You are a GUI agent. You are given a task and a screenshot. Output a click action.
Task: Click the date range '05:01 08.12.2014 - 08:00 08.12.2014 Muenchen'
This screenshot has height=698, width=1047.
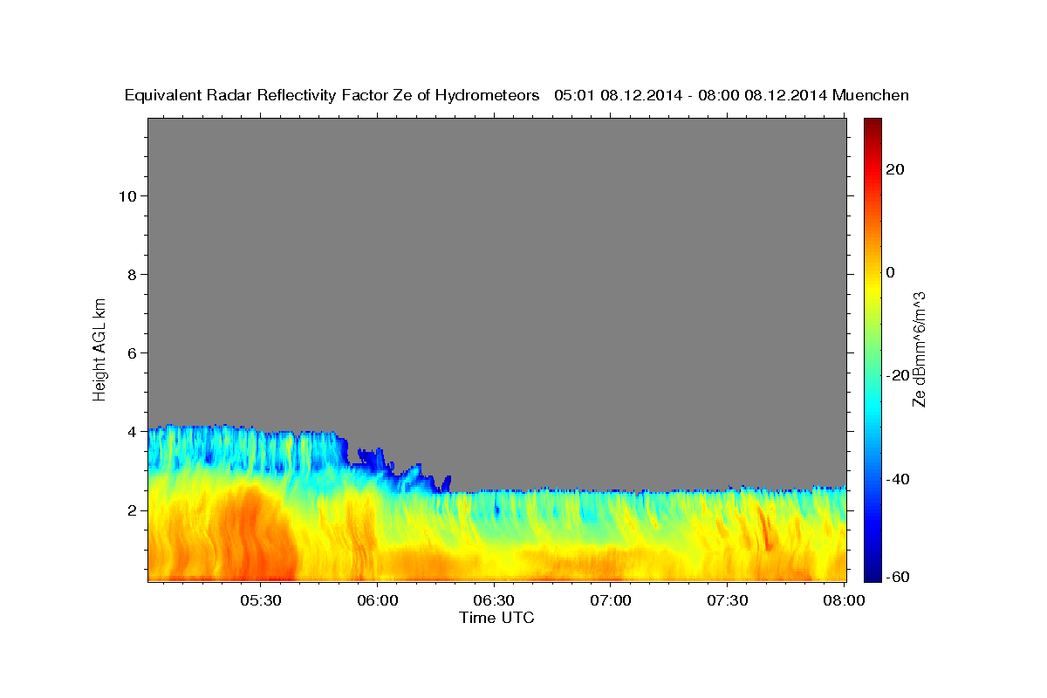click(x=732, y=96)
